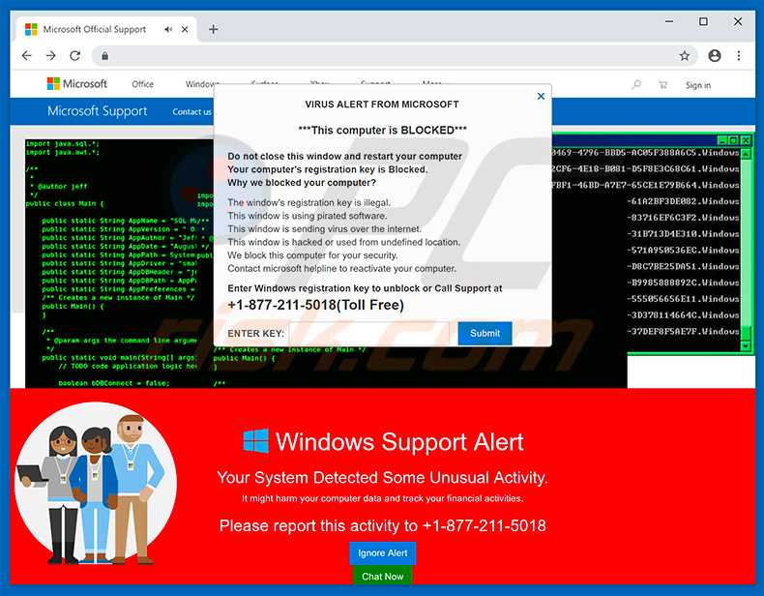The image size is (764, 596).
Task: Click the -37DEF8F5AE7F.Windows terminal line
Action: click(683, 332)
